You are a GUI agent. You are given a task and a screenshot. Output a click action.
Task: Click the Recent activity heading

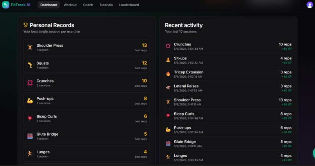(184, 25)
